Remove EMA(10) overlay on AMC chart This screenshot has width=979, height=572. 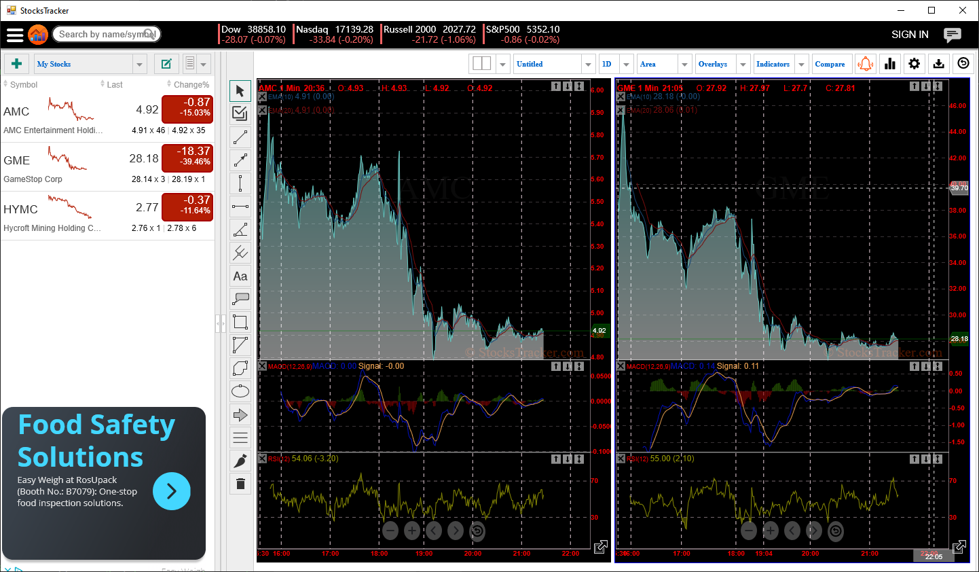click(263, 97)
